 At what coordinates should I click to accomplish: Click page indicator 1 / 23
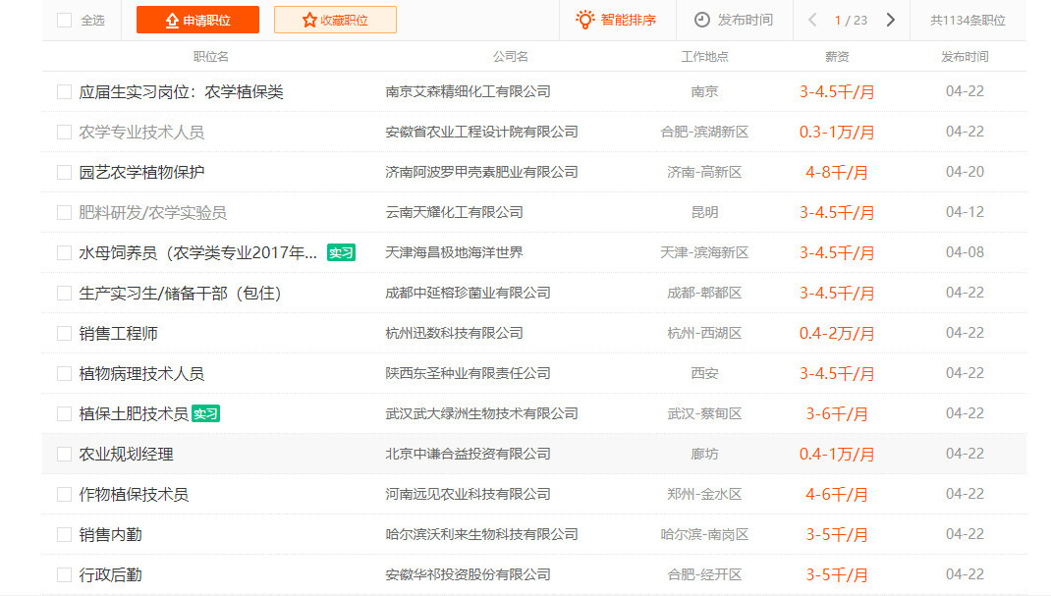pos(851,21)
